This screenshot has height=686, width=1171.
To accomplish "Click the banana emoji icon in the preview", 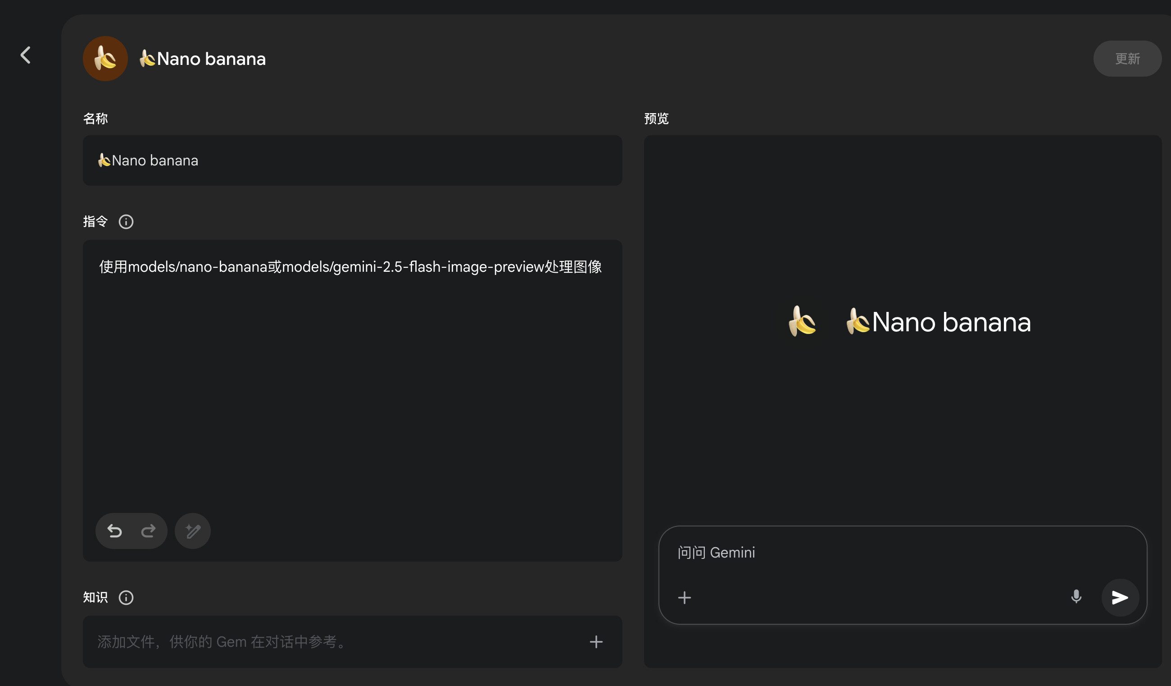I will [x=802, y=321].
